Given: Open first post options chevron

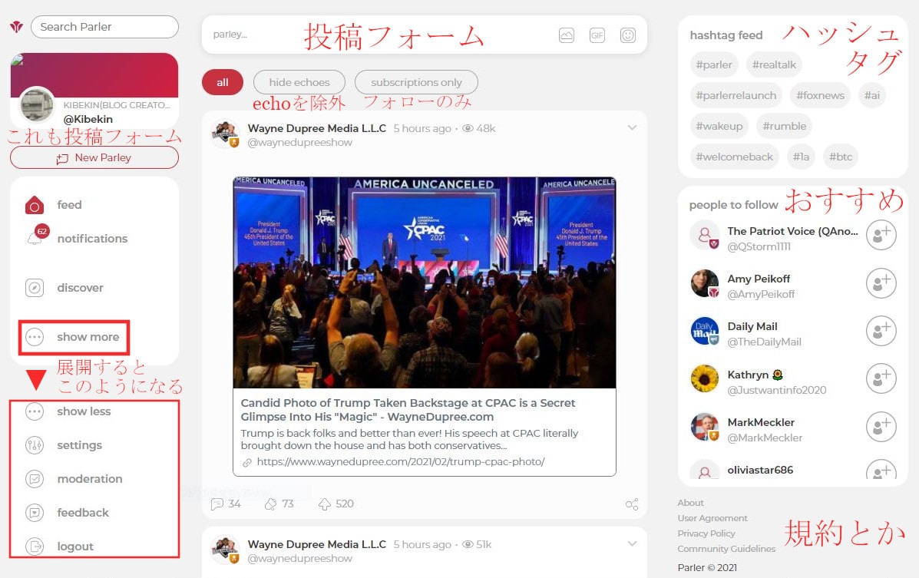Looking at the screenshot, I should pos(632,127).
